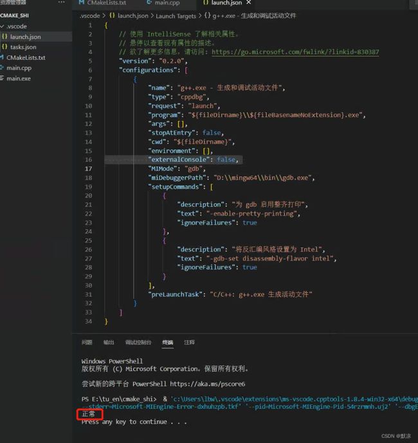Collapse the .vscode folder in explorer
This screenshot has height=443, width=418.
tap(3, 26)
